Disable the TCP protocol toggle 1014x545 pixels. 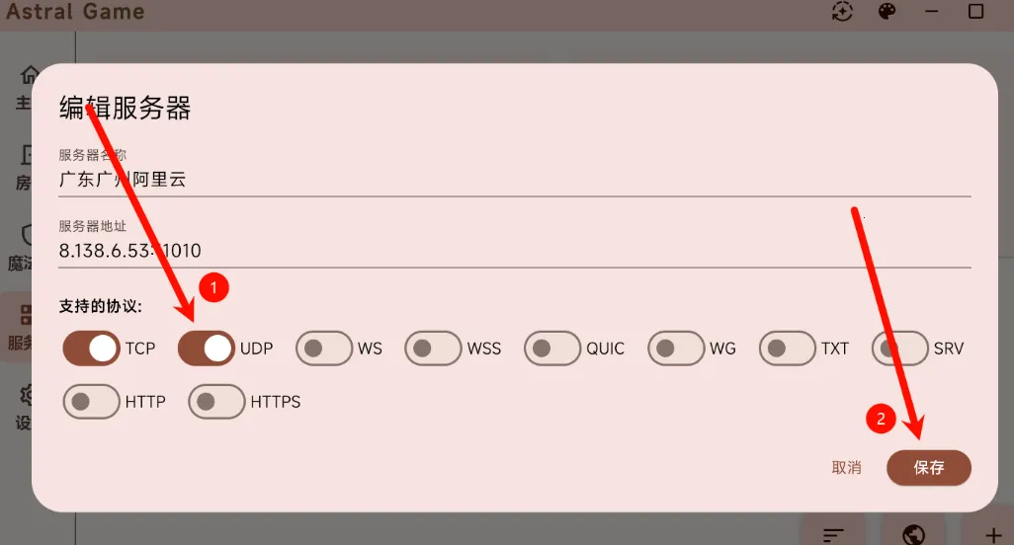[91, 349]
